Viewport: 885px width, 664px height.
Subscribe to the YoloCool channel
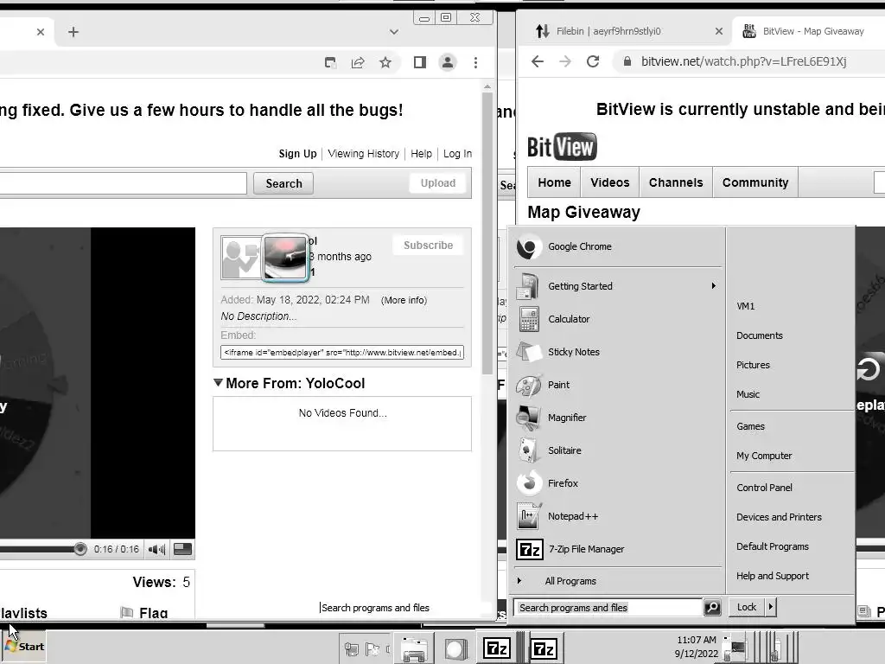point(428,245)
